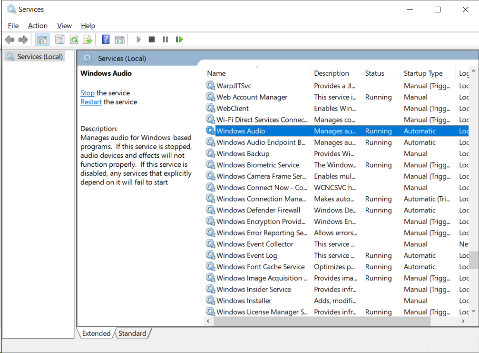Click the Show/Hide Console Tree toolbar icon

[x=42, y=40]
